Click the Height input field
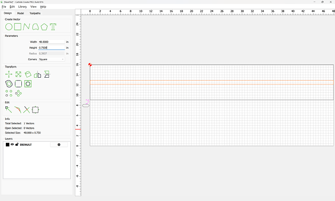335x201 pixels. [51, 48]
